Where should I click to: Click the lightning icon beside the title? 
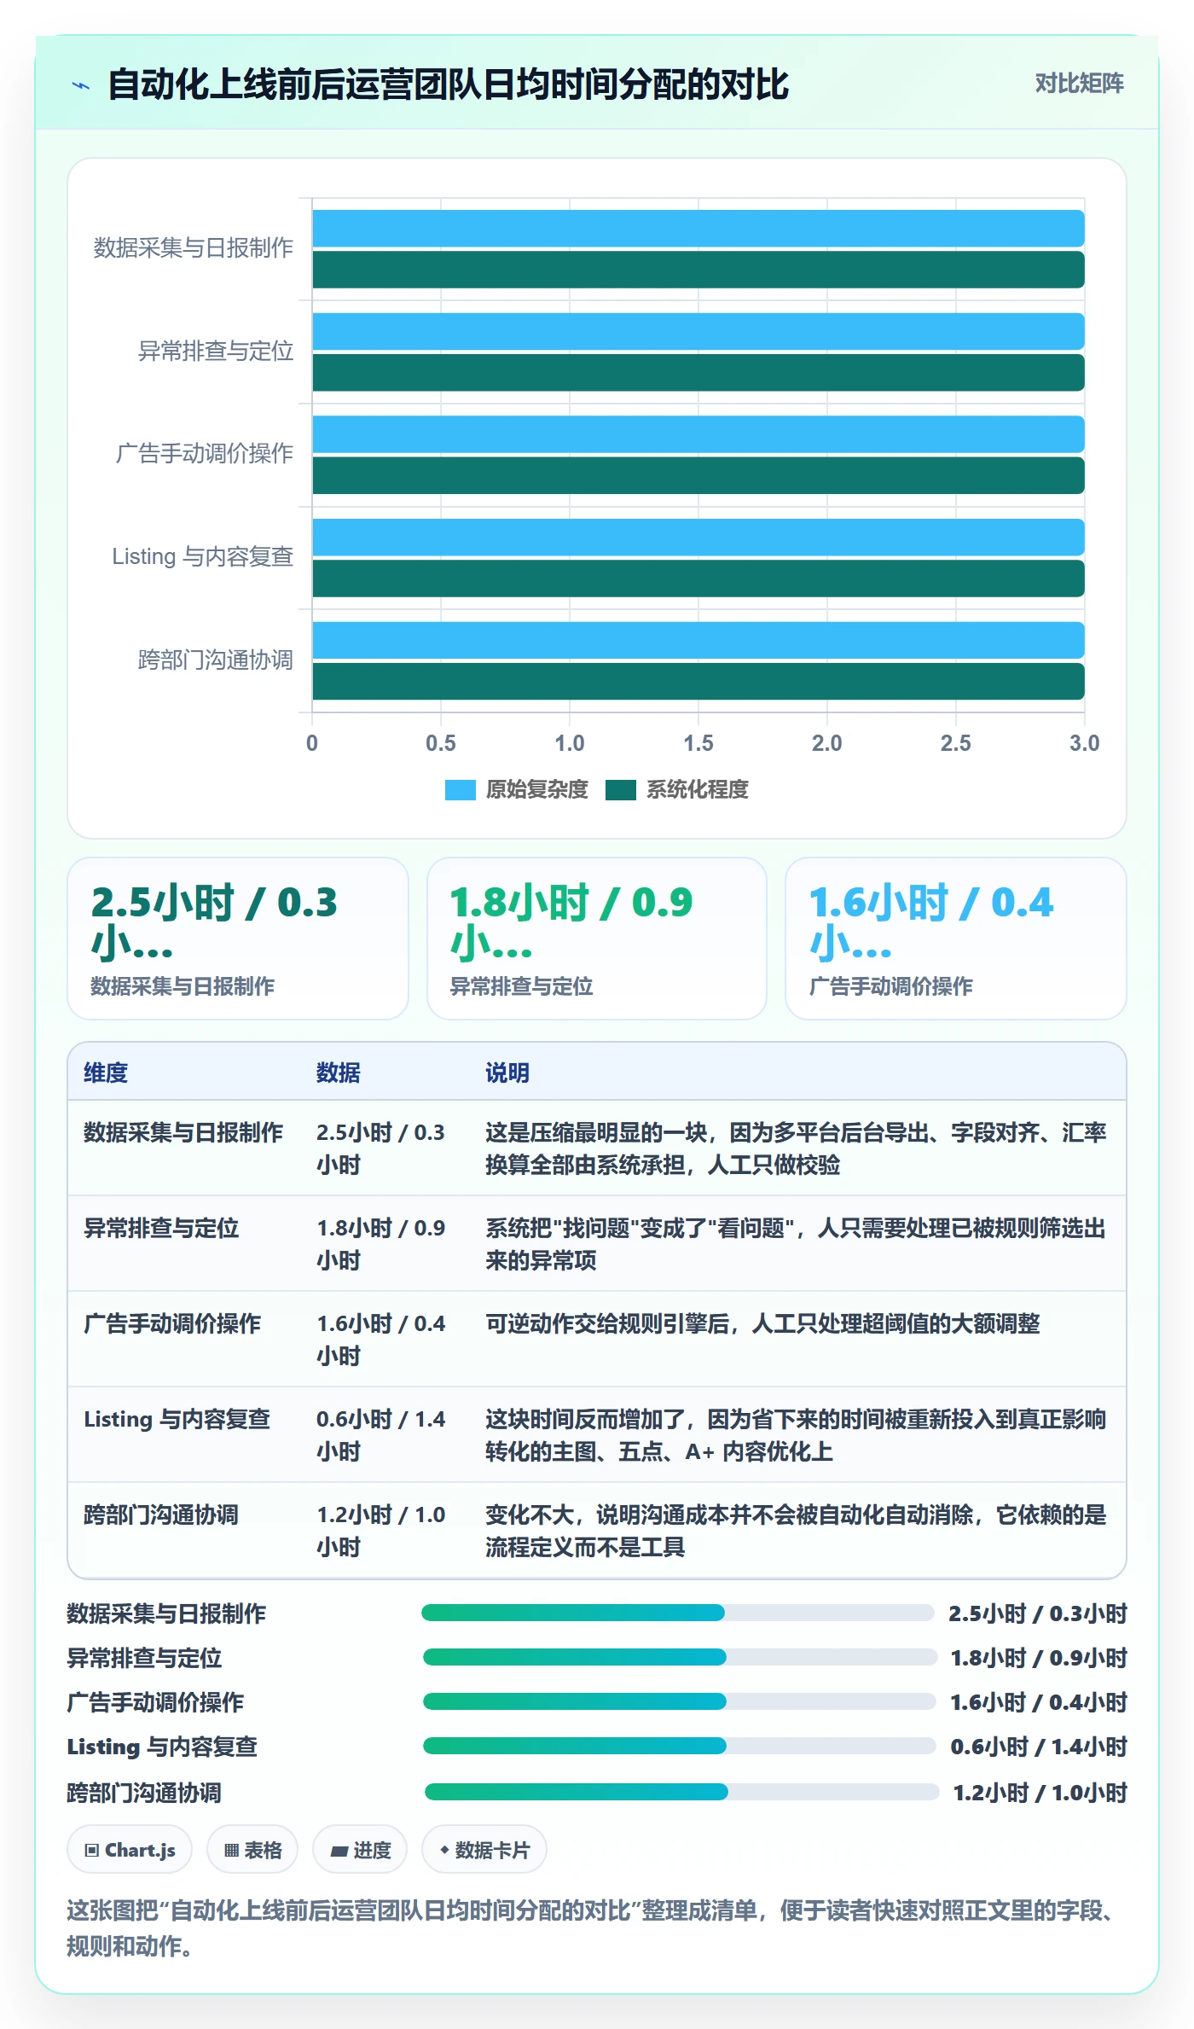pos(81,85)
